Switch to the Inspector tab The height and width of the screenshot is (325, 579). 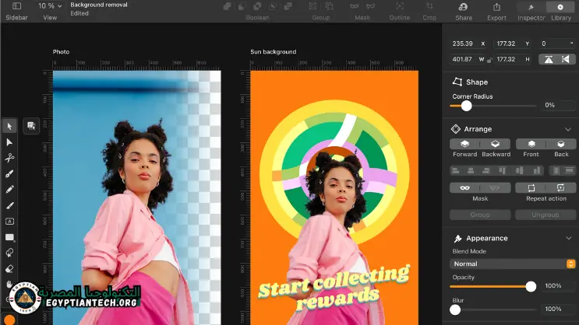pyautogui.click(x=531, y=8)
